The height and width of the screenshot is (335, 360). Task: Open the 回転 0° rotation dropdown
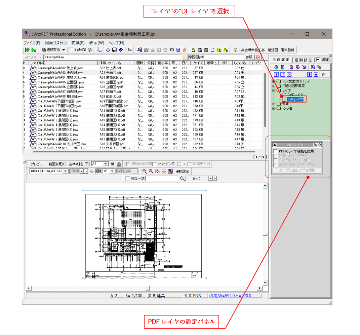click(112, 171)
